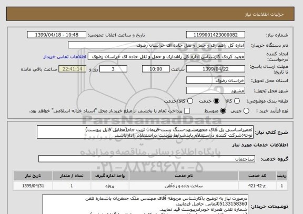Screen dimensions: 303x214
Task: Select the کالا radio button
Action: pyautogui.click(x=237, y=101)
